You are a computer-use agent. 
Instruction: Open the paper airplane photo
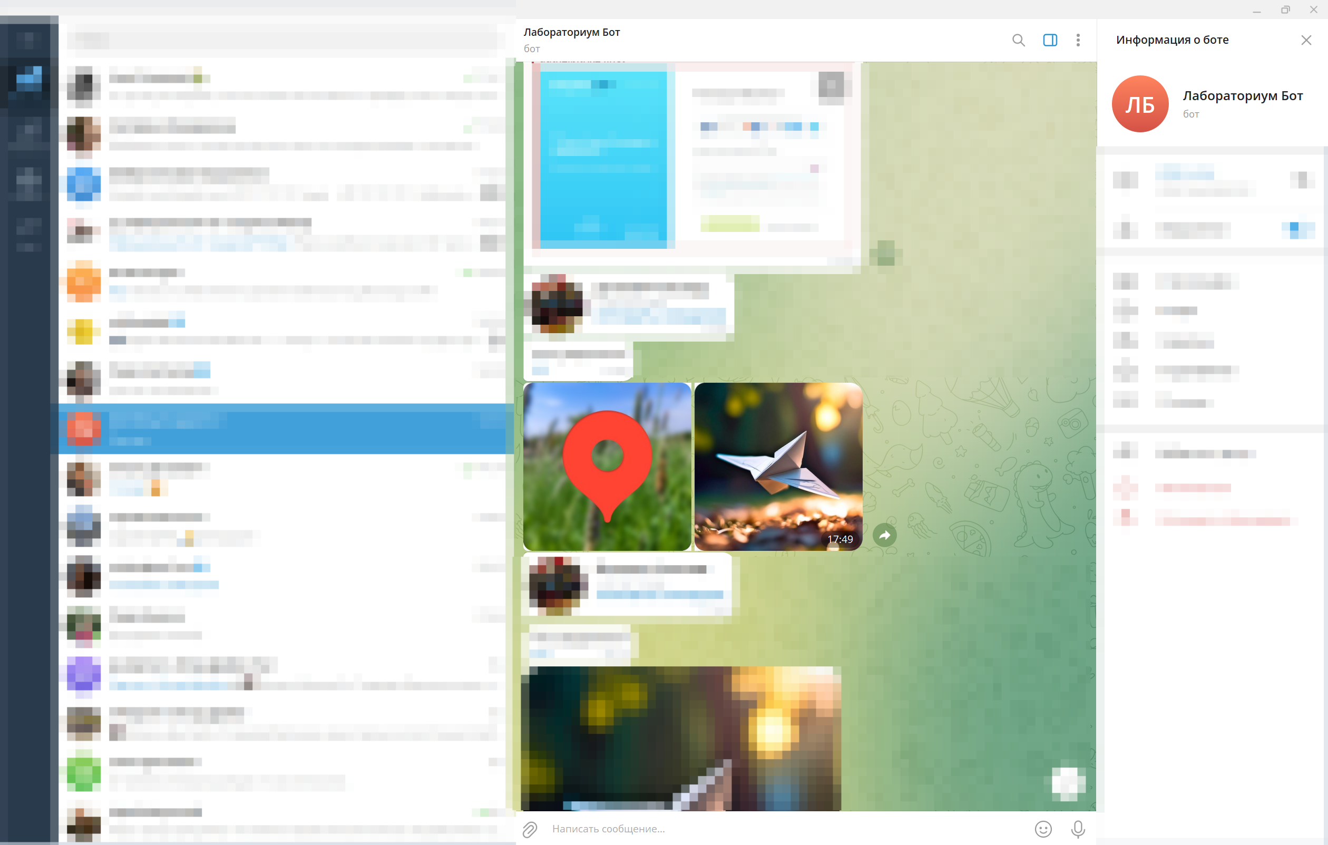778,466
